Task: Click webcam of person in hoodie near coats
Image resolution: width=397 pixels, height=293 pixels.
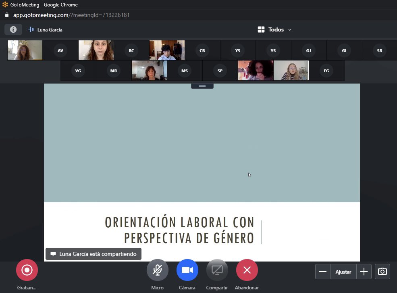Action: point(167,50)
